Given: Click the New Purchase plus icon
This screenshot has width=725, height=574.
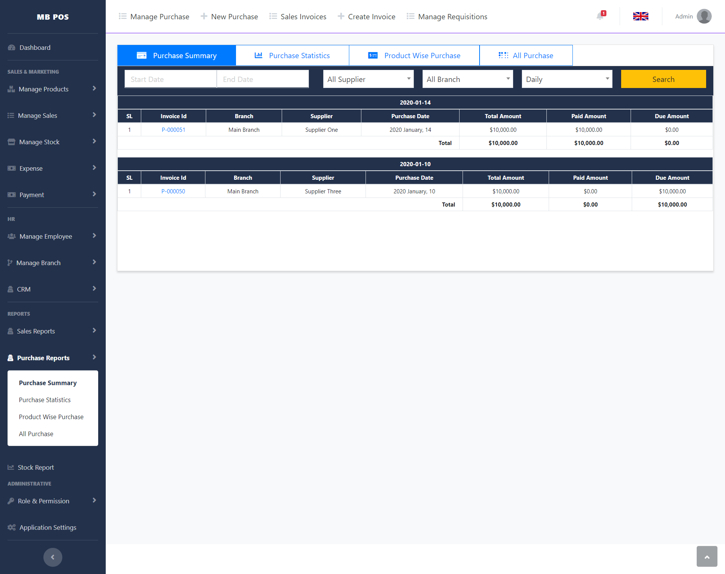Looking at the screenshot, I should [x=204, y=16].
